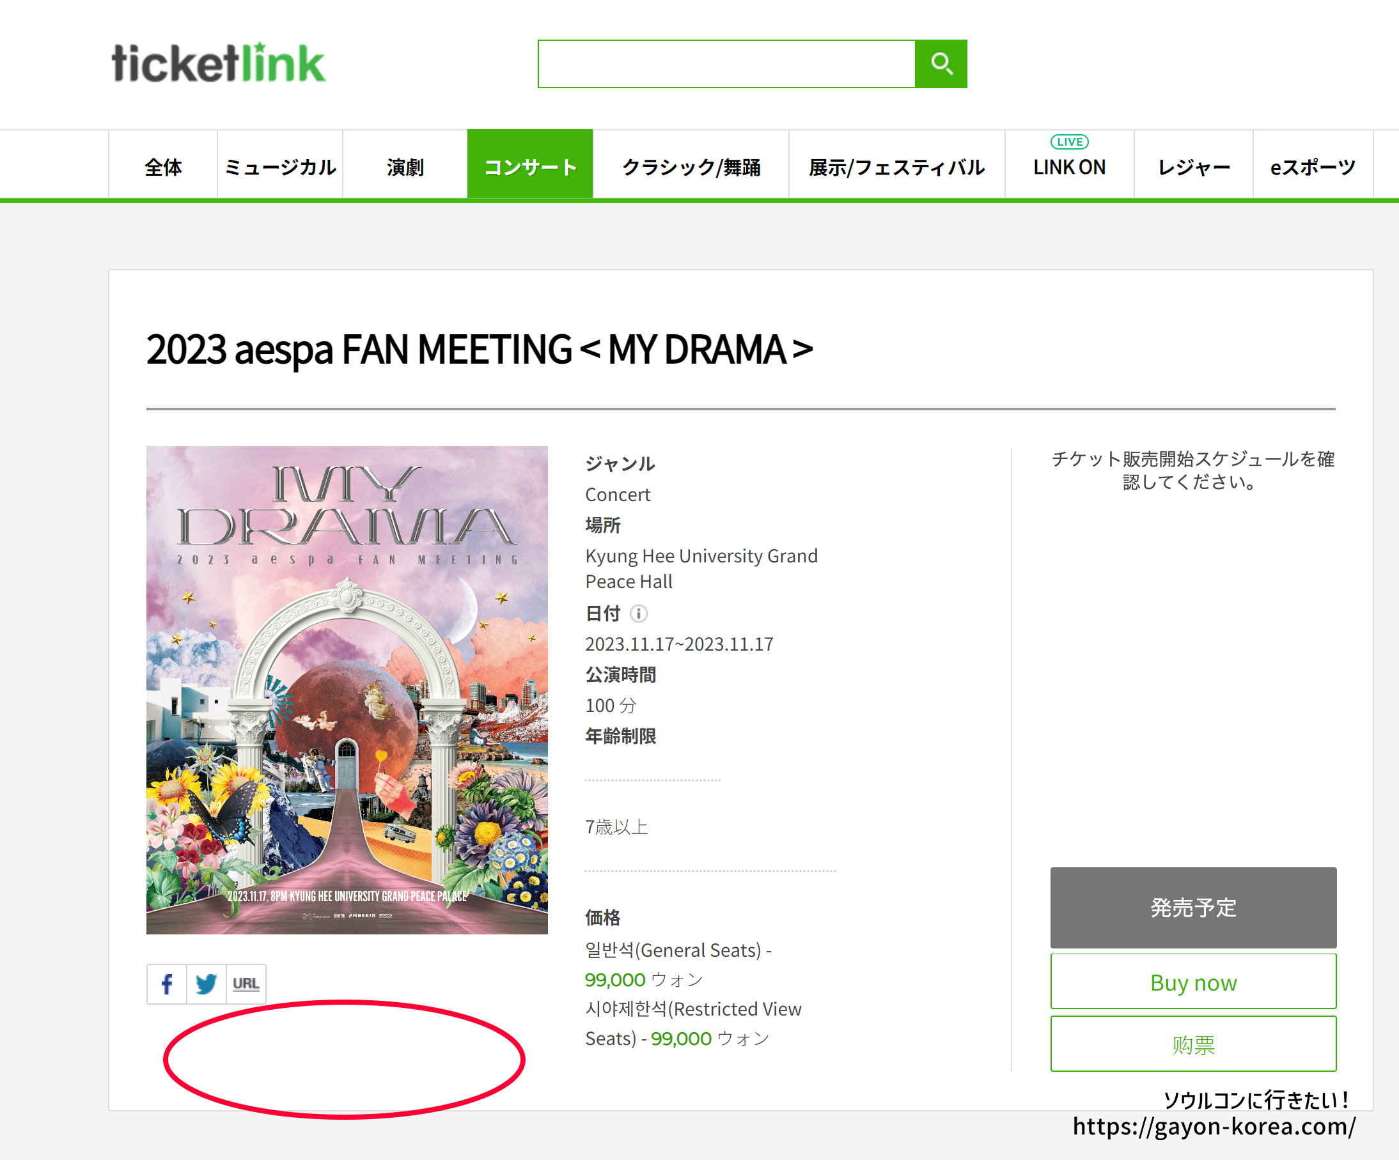Click the URL copy icon
1399x1160 pixels.
pos(247,982)
